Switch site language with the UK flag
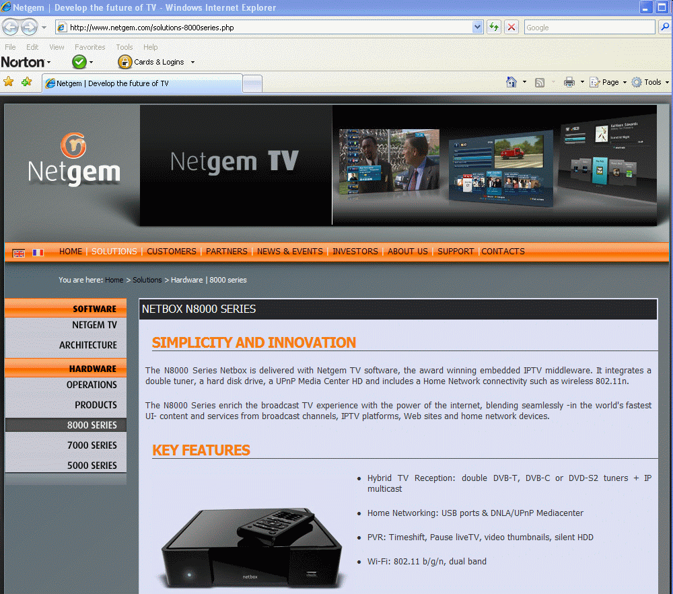673x594 pixels. (x=19, y=253)
